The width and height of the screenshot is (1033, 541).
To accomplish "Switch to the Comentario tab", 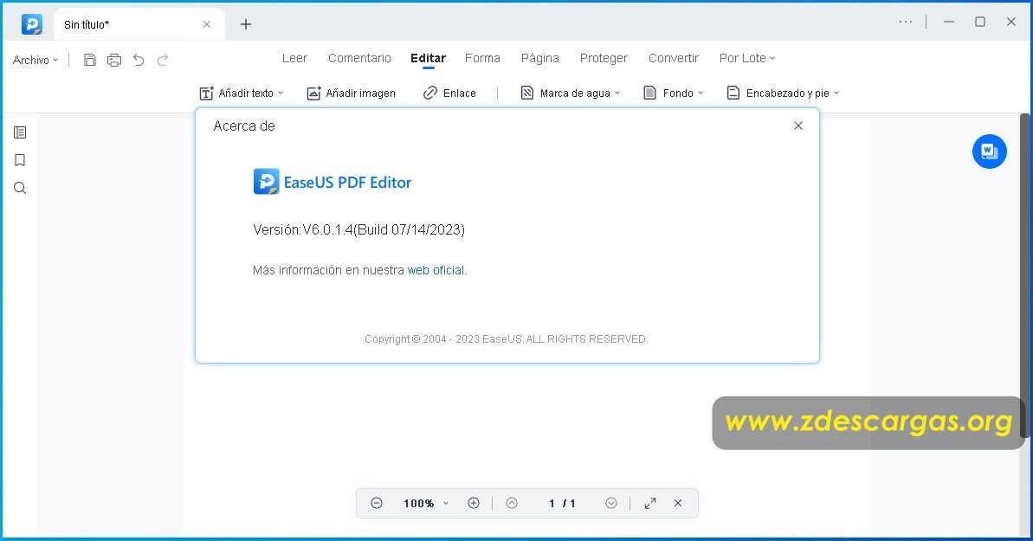I will (359, 58).
